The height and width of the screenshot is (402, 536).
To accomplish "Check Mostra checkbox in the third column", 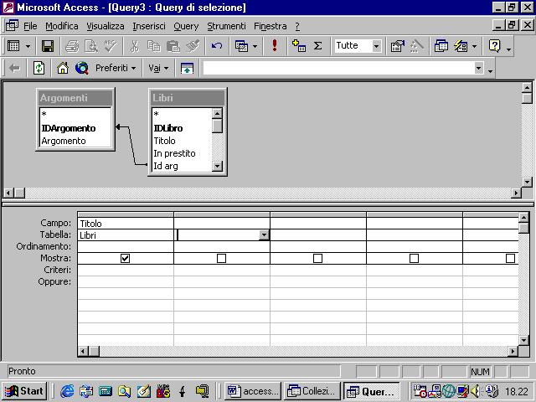I will (318, 259).
